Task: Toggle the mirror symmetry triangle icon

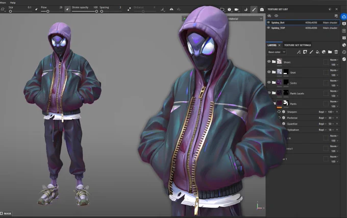Action: click(171, 9)
